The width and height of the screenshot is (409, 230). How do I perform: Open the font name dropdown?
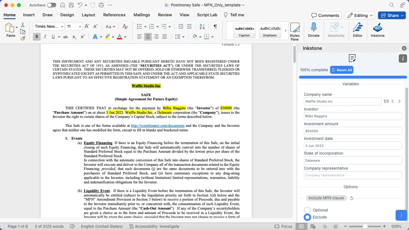tap(62, 27)
